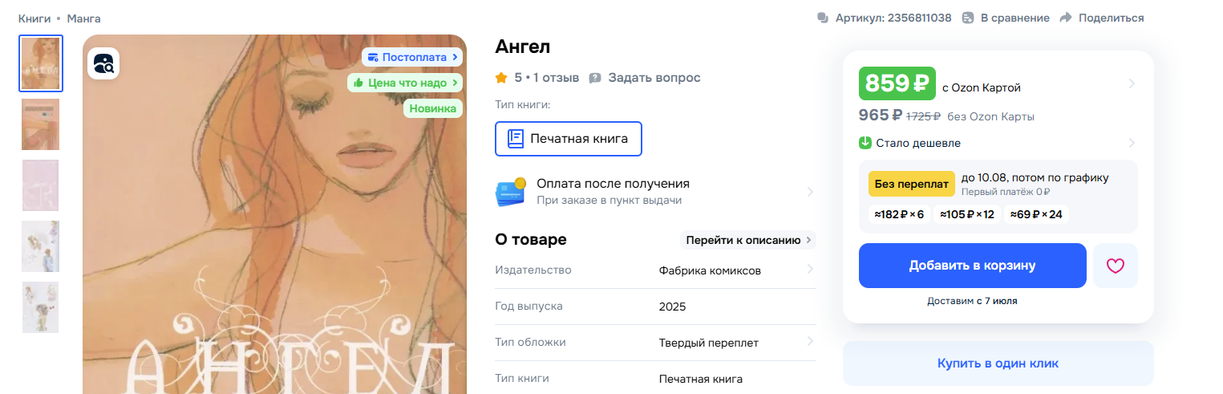
Task: Select the ≈182 ₽ × 6 installment option
Action: point(899,214)
